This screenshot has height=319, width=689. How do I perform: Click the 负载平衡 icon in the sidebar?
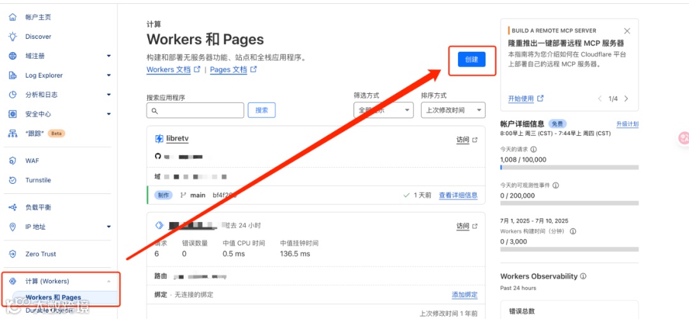(13, 207)
